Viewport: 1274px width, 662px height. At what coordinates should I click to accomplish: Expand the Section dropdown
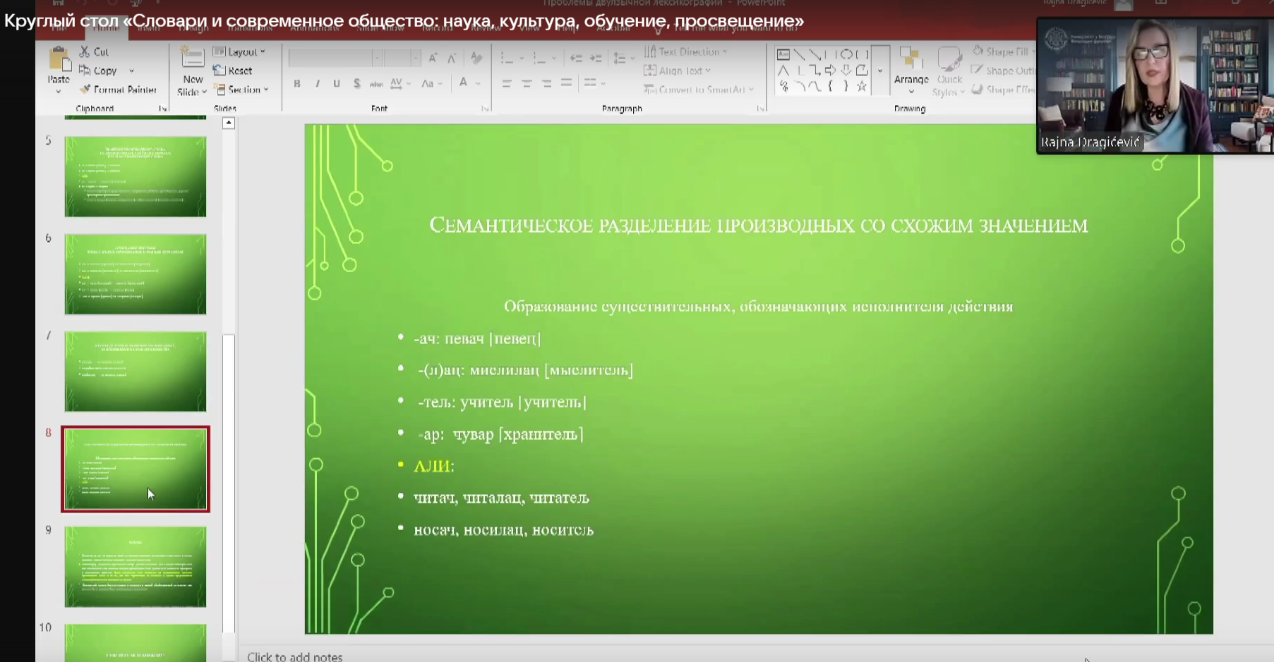coord(241,90)
